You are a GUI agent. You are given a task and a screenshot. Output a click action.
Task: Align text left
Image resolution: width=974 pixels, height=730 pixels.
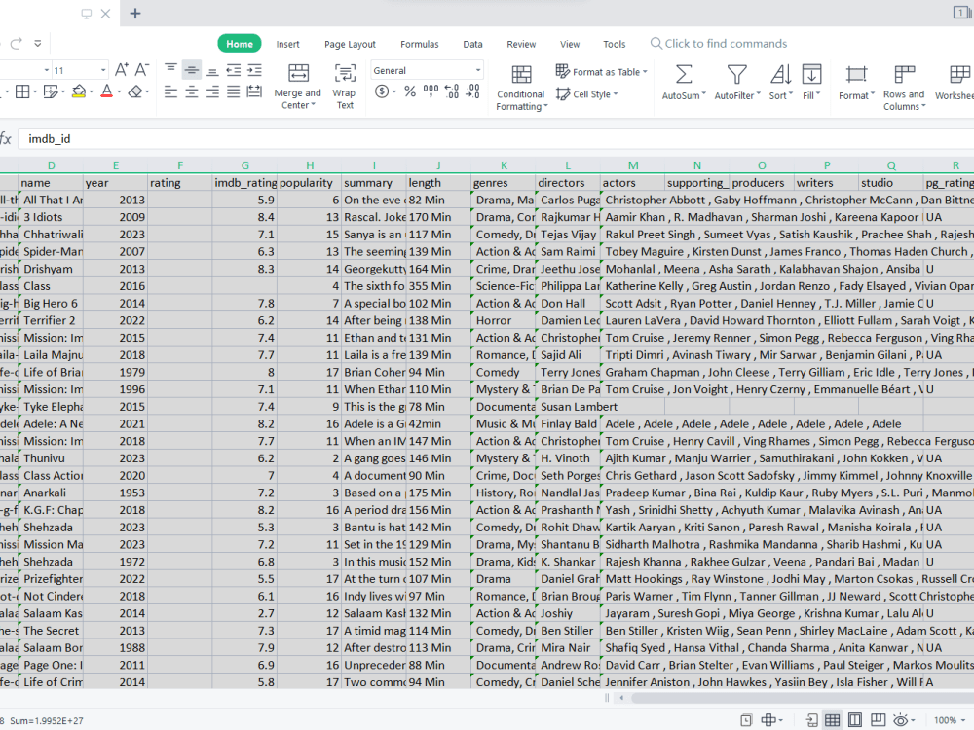(x=170, y=91)
